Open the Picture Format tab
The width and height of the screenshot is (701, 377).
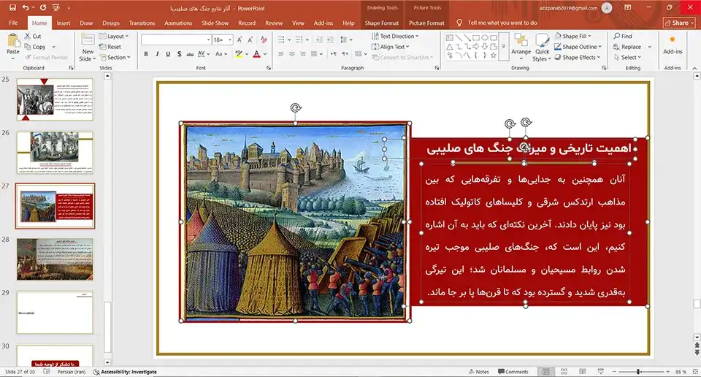point(426,23)
